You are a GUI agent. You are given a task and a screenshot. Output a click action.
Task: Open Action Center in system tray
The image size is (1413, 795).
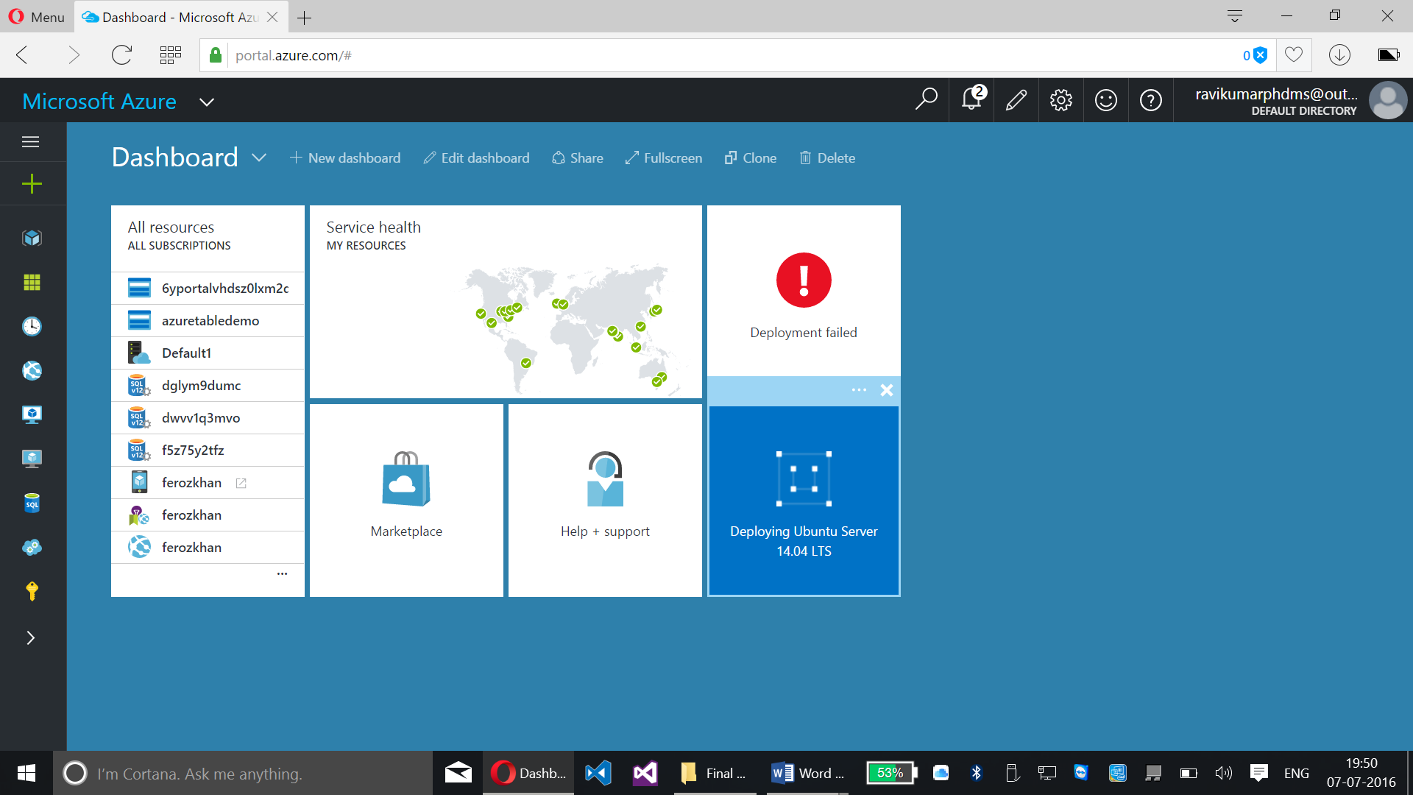click(1258, 773)
